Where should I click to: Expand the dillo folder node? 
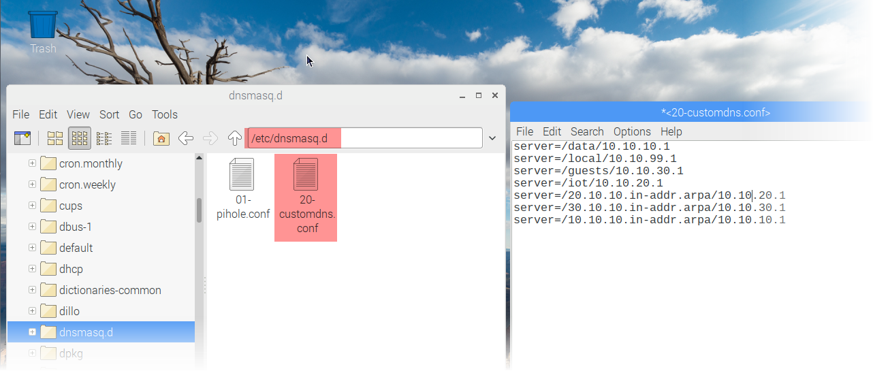point(32,311)
